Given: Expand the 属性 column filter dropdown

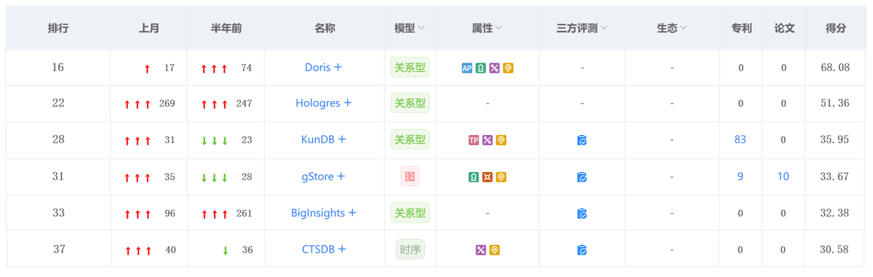Looking at the screenshot, I should click(499, 28).
